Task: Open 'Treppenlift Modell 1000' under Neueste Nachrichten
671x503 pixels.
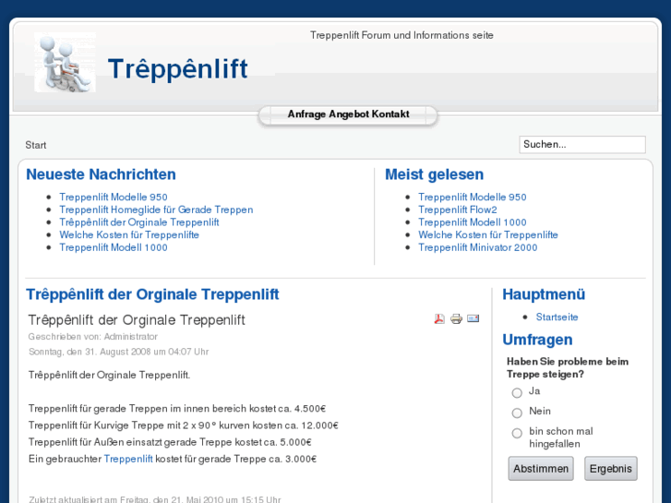Action: (x=114, y=247)
